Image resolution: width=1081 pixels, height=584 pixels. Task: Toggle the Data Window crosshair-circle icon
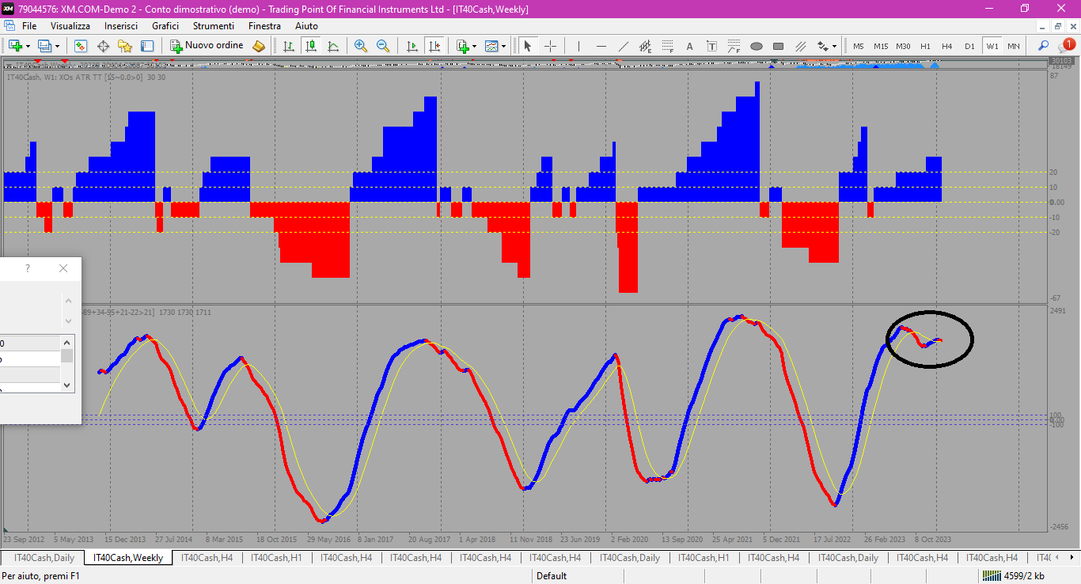[x=103, y=46]
